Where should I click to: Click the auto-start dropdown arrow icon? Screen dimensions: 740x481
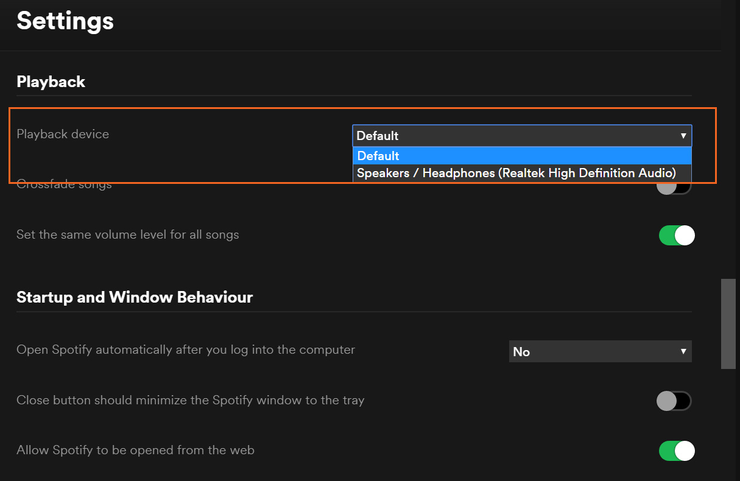pyautogui.click(x=683, y=351)
